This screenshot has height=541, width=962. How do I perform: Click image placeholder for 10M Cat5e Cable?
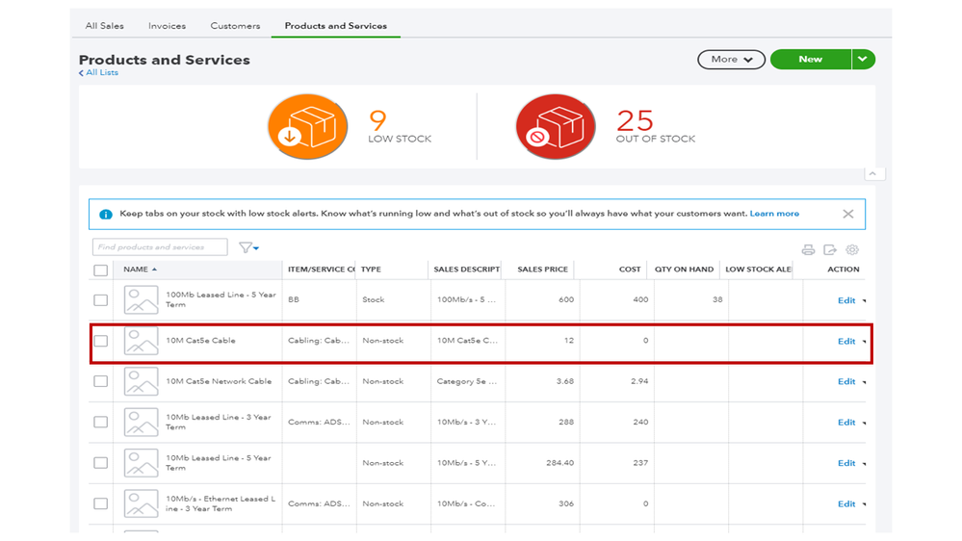coord(142,341)
